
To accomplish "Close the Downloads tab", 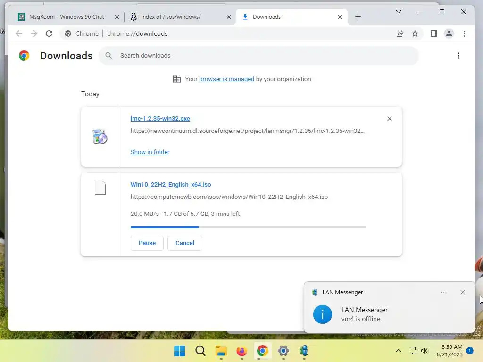I will pos(340,17).
